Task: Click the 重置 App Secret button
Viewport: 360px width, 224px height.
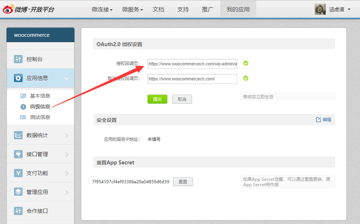Action: 183,181
